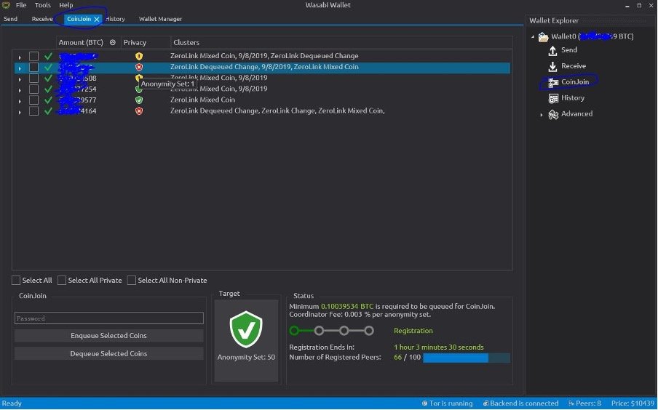Viewport: 658px width, 410px height.
Task: Click the History icon in Wallet Explorer
Action: tap(553, 98)
